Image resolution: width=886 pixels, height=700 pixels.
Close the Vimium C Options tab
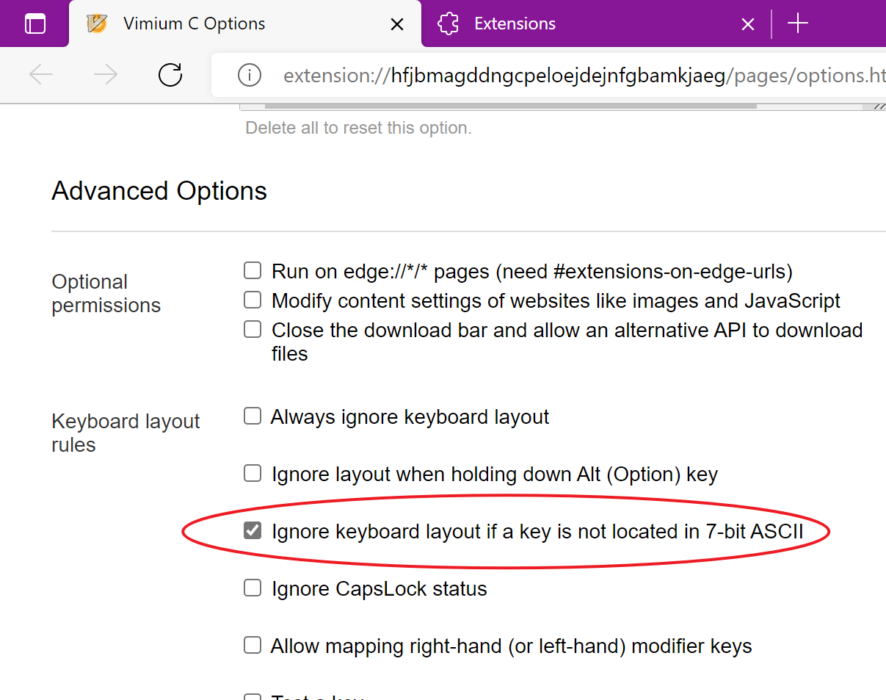pyautogui.click(x=396, y=24)
